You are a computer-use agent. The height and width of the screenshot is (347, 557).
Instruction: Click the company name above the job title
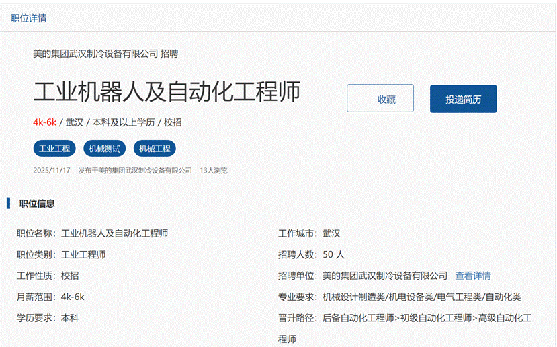95,54
